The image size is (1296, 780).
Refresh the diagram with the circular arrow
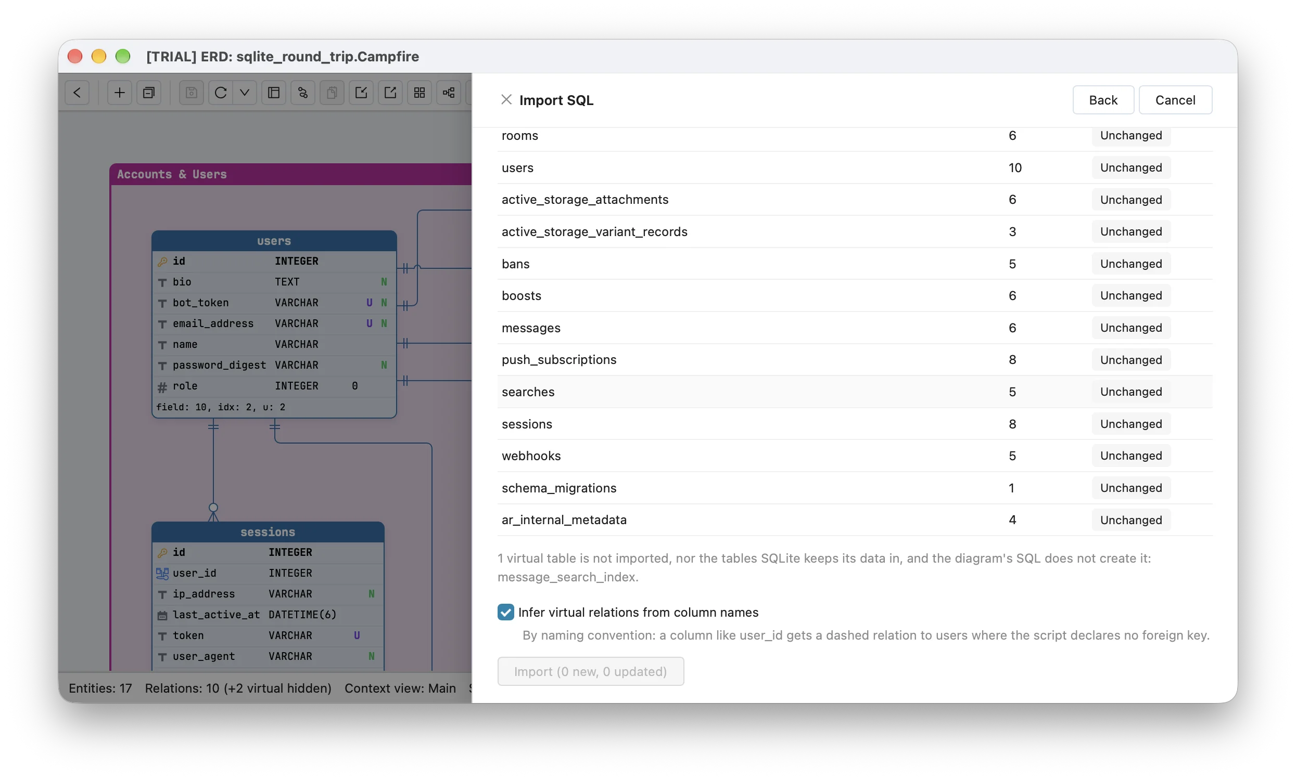point(220,93)
